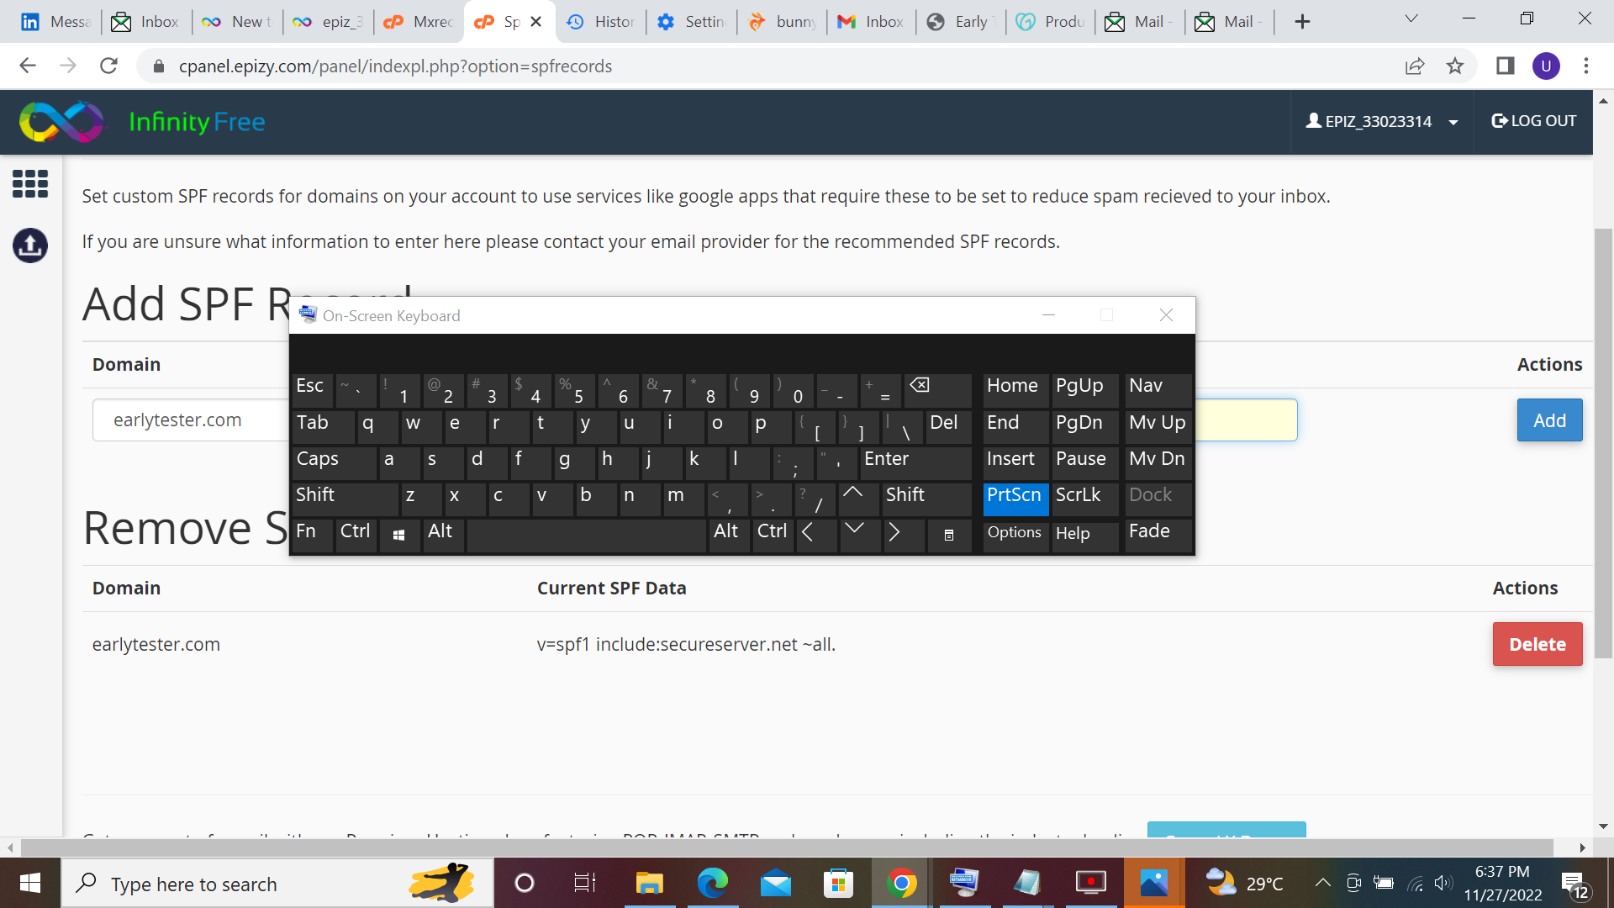Screen dimensions: 1614x908
Task: Open Chrome browser menu with three dots
Action: 1585,66
